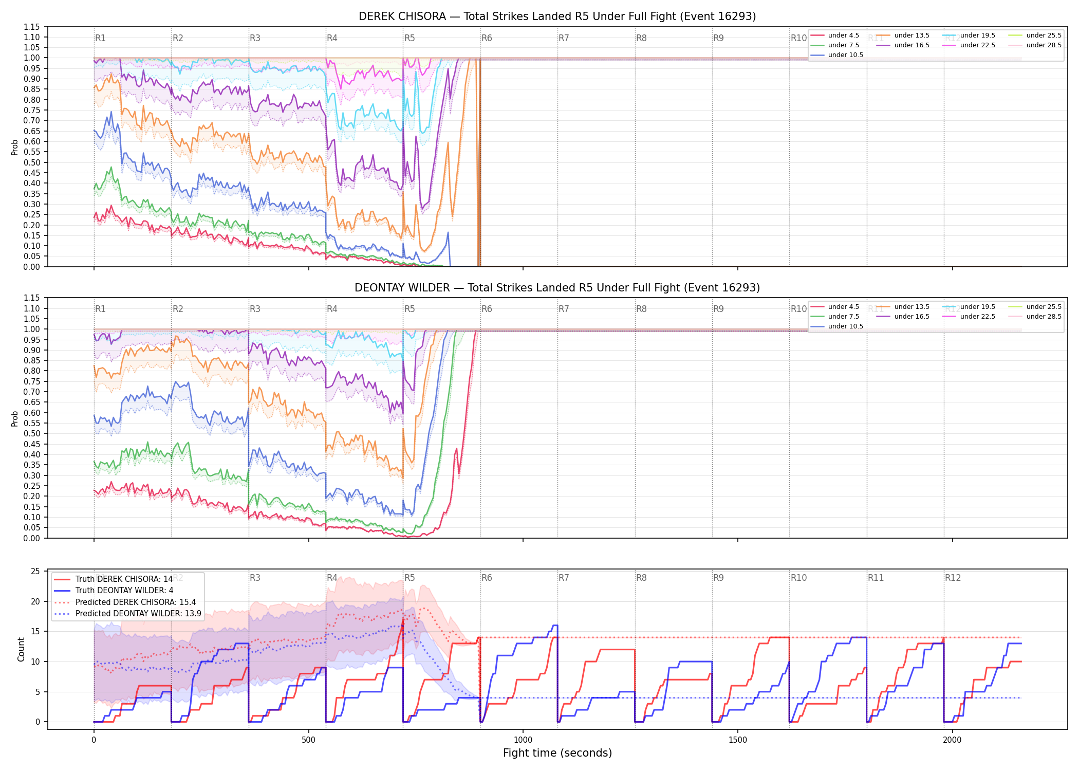Click the DEONTAY WILDER chart title
Image resolution: width=1079 pixels, height=771 pixels.
click(x=557, y=288)
